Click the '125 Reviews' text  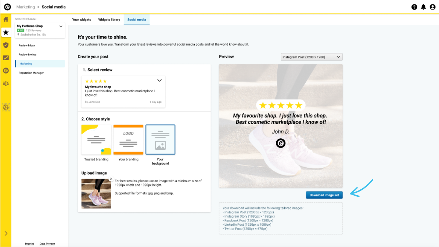33,30
